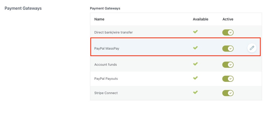Image resolution: width=276 pixels, height=113 pixels.
Task: Click the PayPal Payouts gateway name
Action: point(106,79)
